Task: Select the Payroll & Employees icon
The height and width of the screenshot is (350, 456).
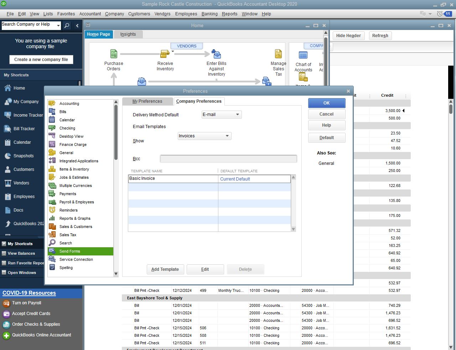Action: pyautogui.click(x=52, y=202)
